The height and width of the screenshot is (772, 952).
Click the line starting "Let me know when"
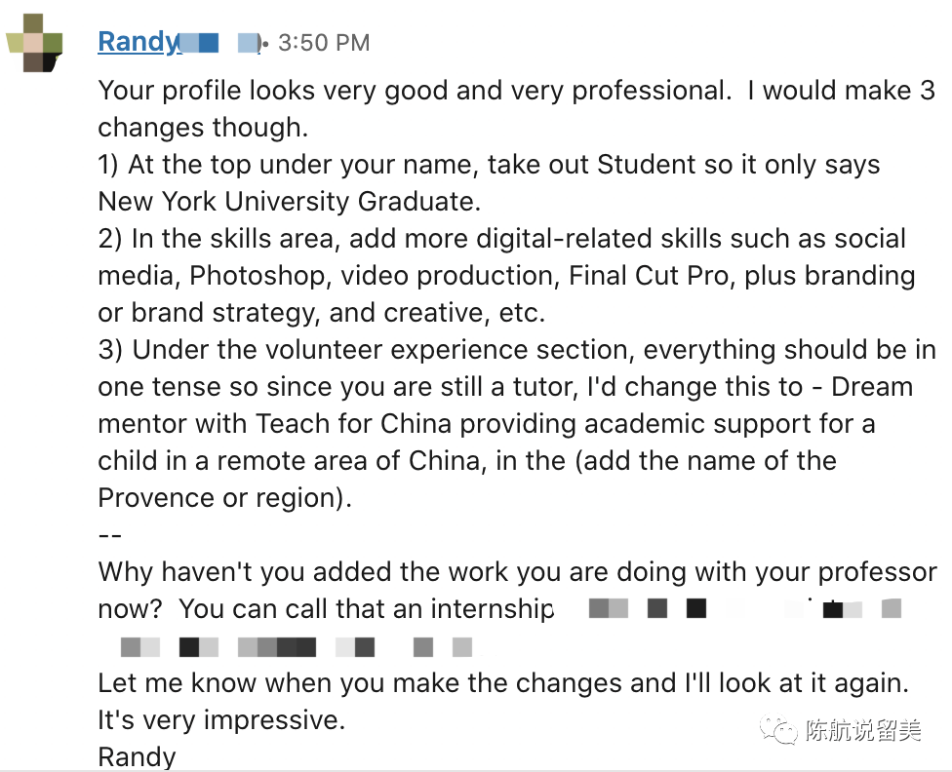click(502, 683)
